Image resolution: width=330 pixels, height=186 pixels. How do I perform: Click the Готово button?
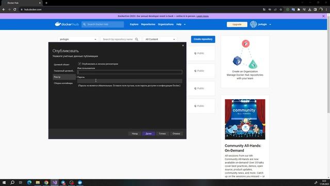[162, 133]
